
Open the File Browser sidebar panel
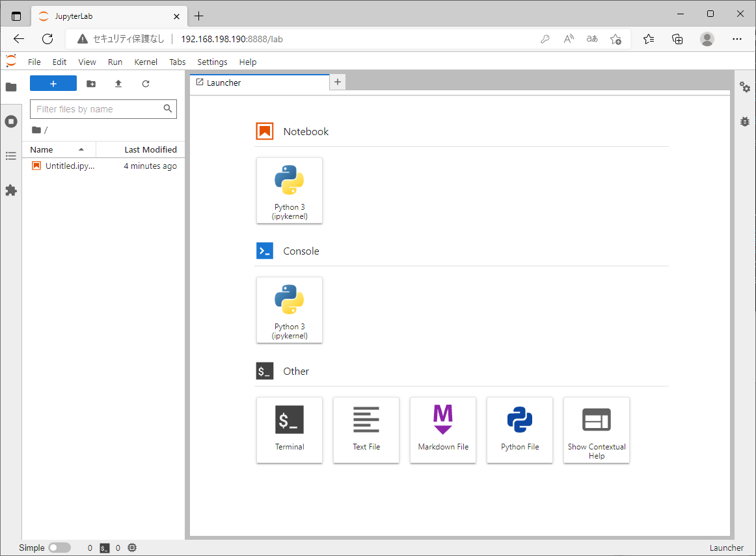point(11,87)
